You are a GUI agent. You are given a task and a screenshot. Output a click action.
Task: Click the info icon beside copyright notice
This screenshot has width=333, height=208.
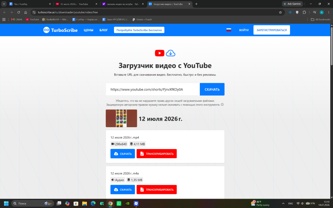point(222,104)
